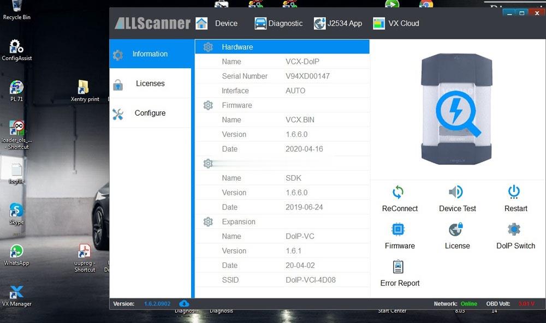Click the house icon next to Device
This screenshot has height=323, width=546.
(x=201, y=23)
